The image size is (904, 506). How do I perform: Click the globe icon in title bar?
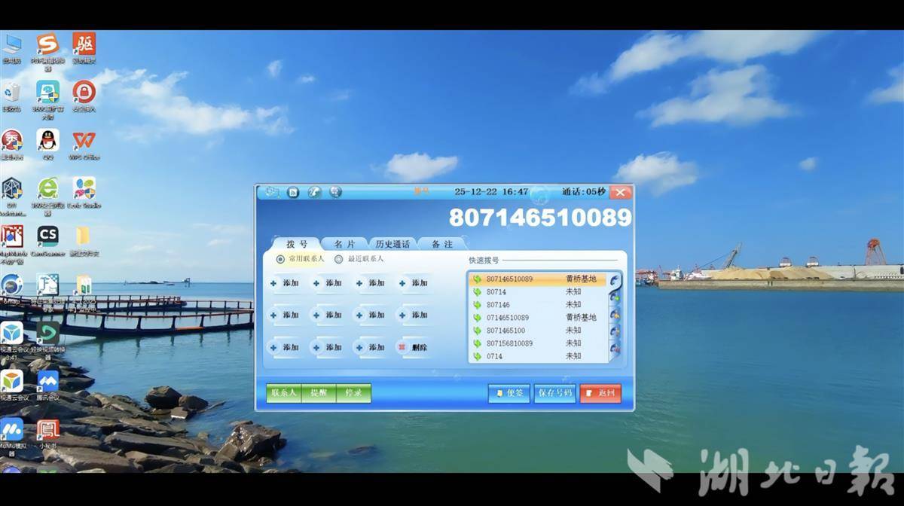[335, 192]
